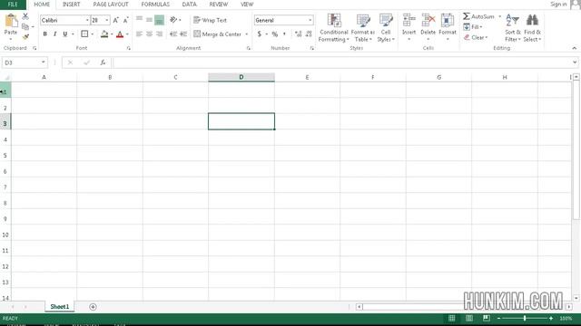Screen dimensions: 581x326
Task: Switch to the REVIEW tab
Action: 219,5
